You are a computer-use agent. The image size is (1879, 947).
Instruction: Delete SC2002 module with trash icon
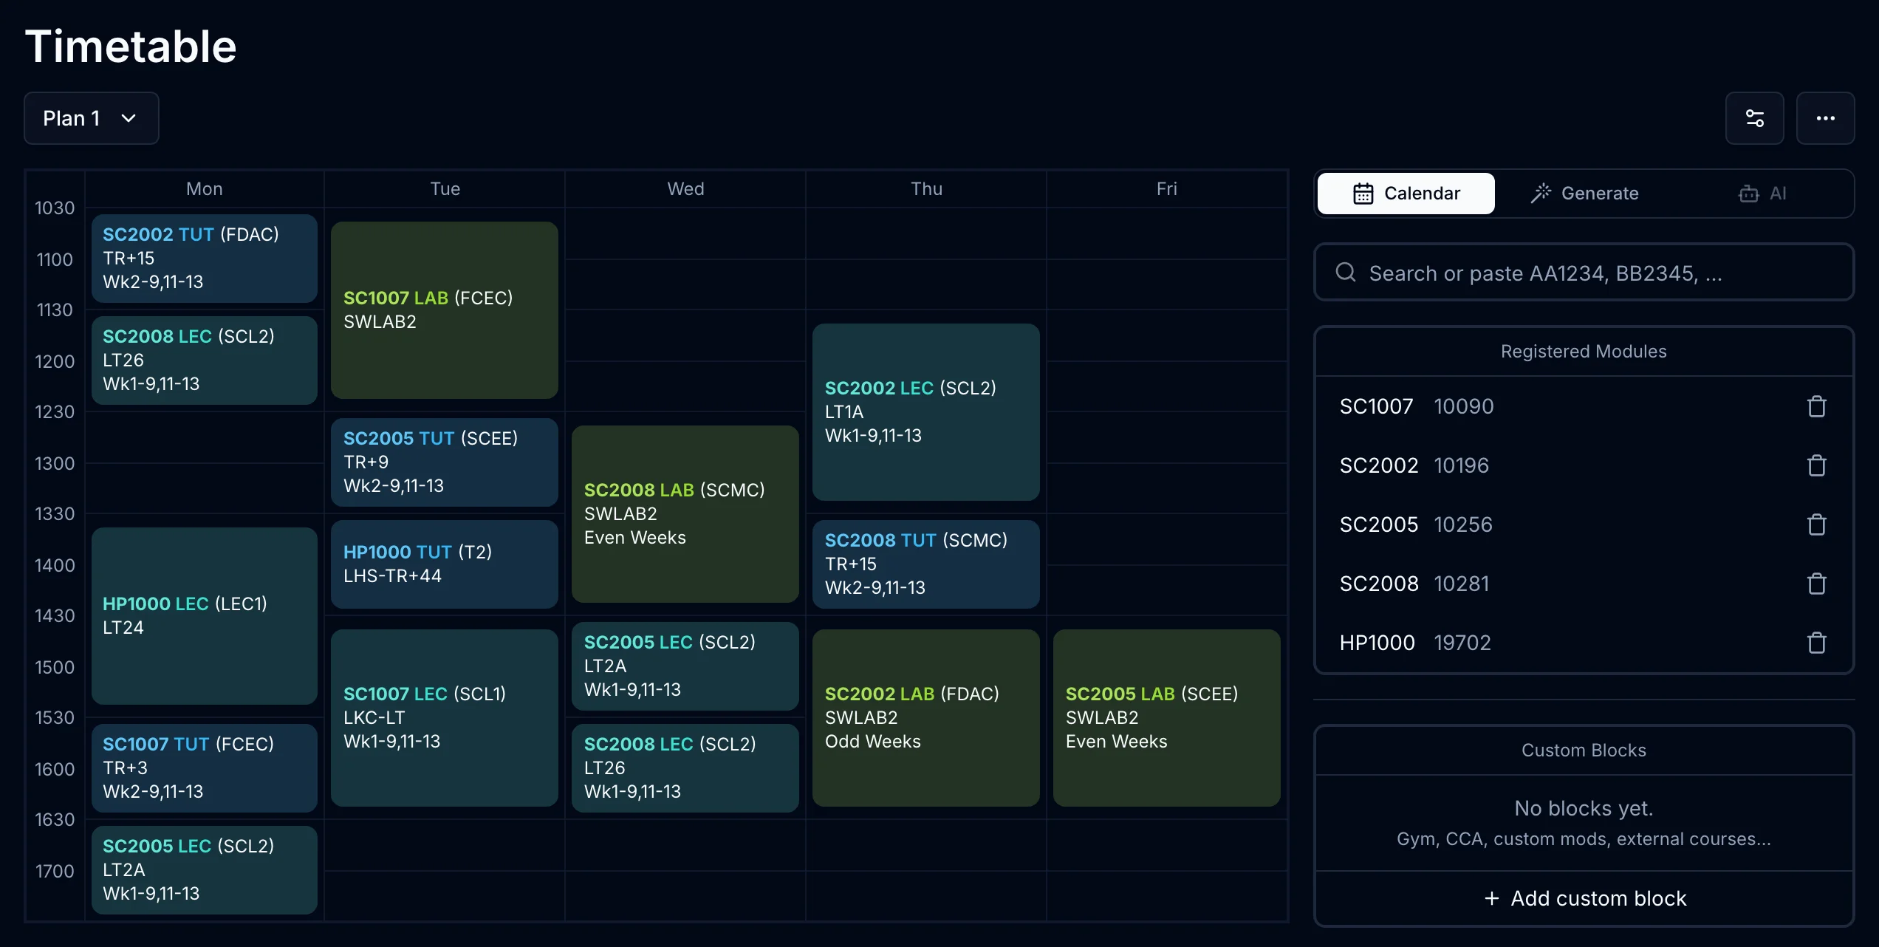1816,465
